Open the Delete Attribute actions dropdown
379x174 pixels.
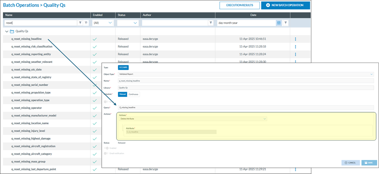[193, 119]
